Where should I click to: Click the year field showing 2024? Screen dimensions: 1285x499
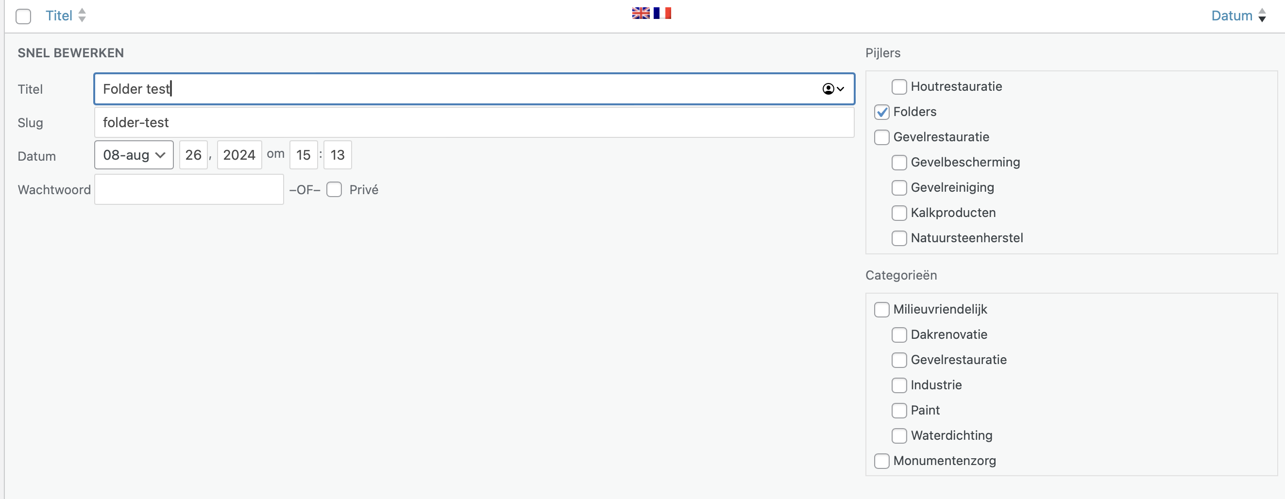(239, 155)
